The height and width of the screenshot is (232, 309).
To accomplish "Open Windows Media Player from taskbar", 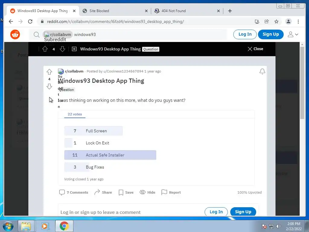I will pyautogui.click(x=45, y=226).
